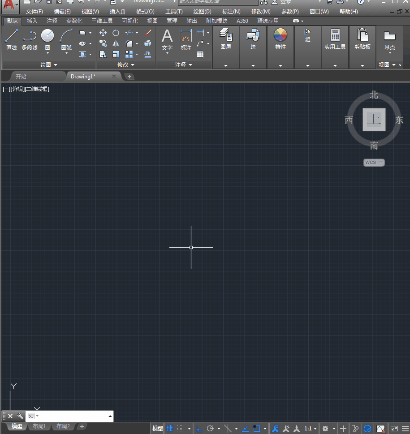Toggle polar tracking in status bar
410x434 pixels.
(x=210, y=429)
